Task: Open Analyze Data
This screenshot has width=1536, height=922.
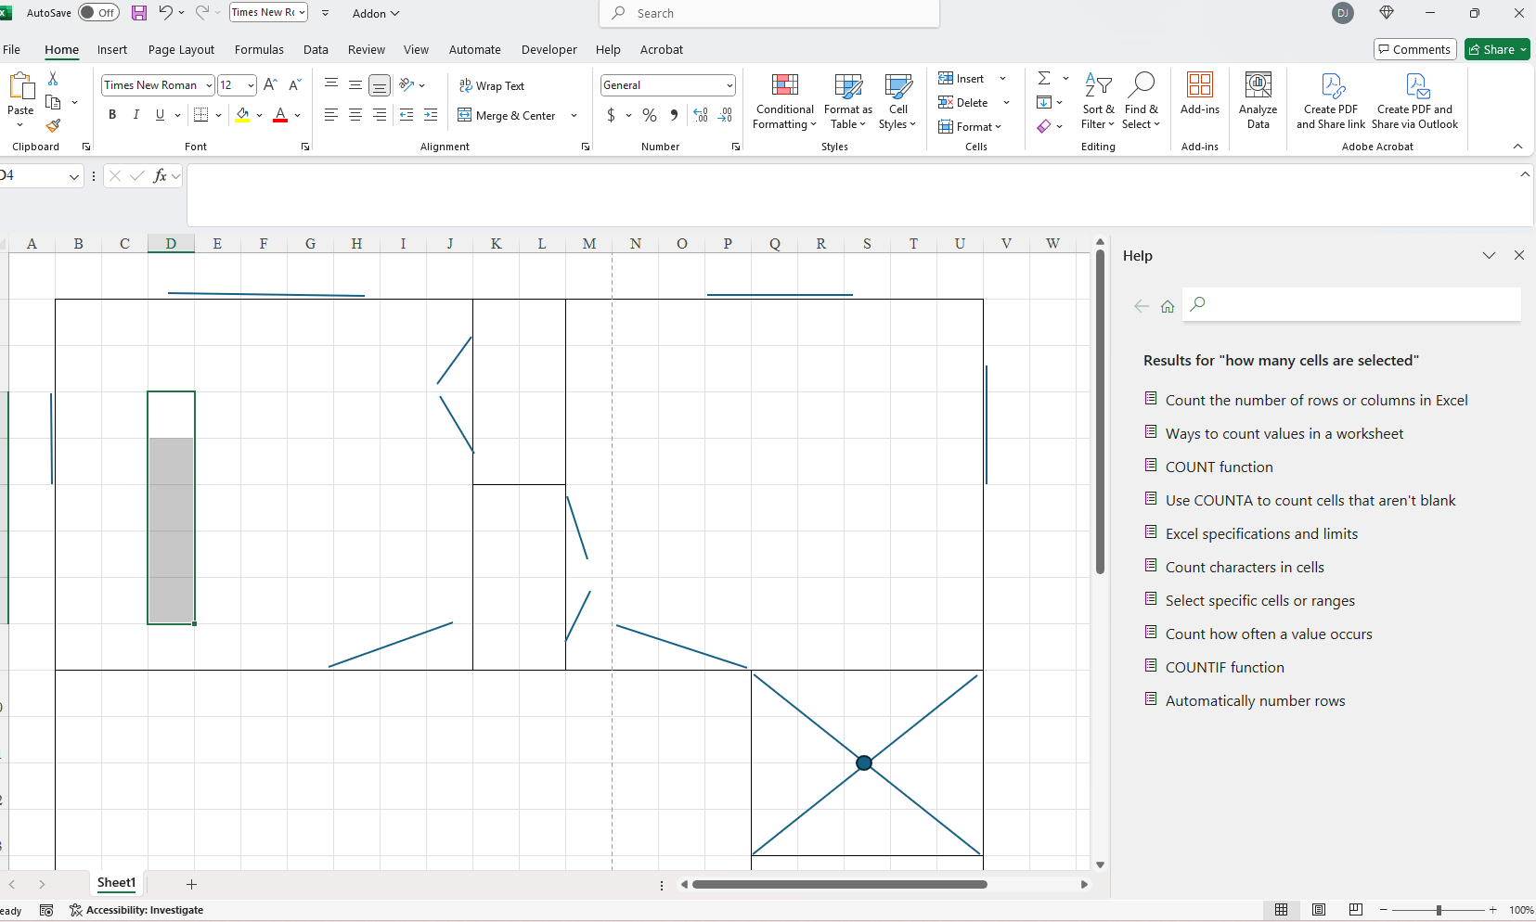Action: [1258, 100]
